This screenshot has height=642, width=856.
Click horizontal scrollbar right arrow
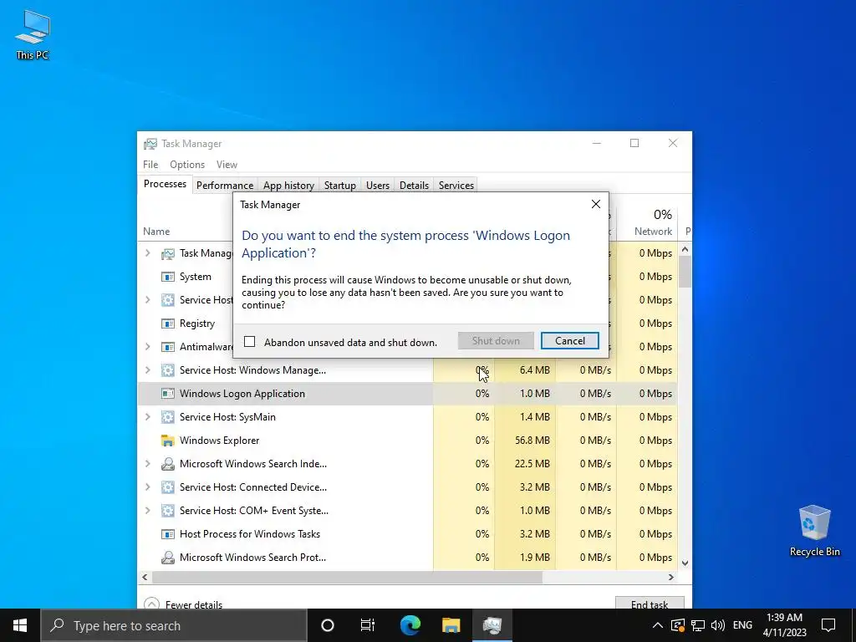pyautogui.click(x=671, y=577)
